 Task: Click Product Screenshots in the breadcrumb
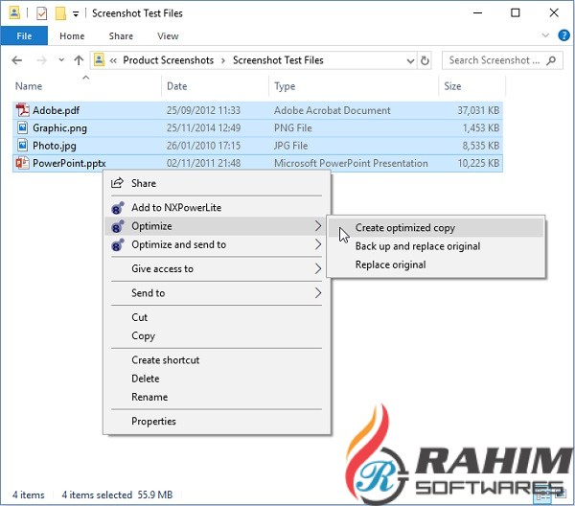coord(169,60)
